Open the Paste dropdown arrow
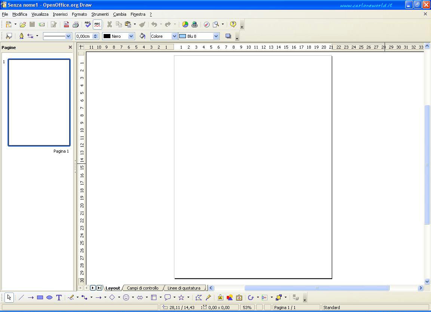This screenshot has width=431, height=312. click(x=135, y=24)
